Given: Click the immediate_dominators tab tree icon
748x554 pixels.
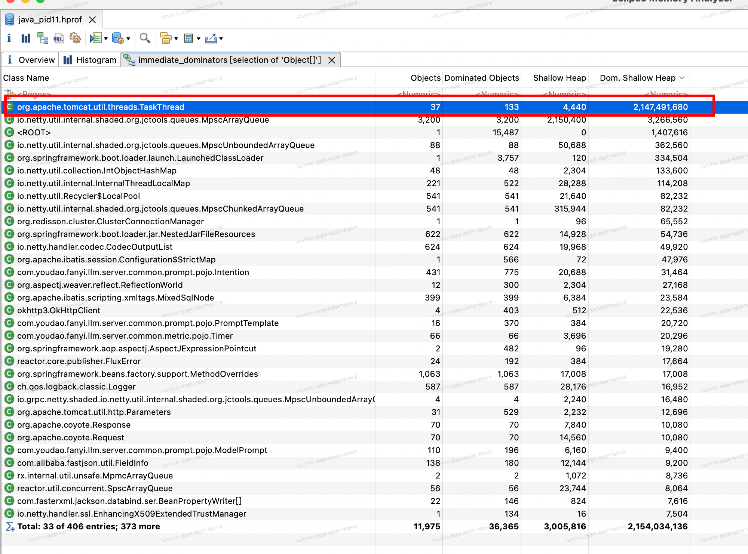Looking at the screenshot, I should coord(129,60).
